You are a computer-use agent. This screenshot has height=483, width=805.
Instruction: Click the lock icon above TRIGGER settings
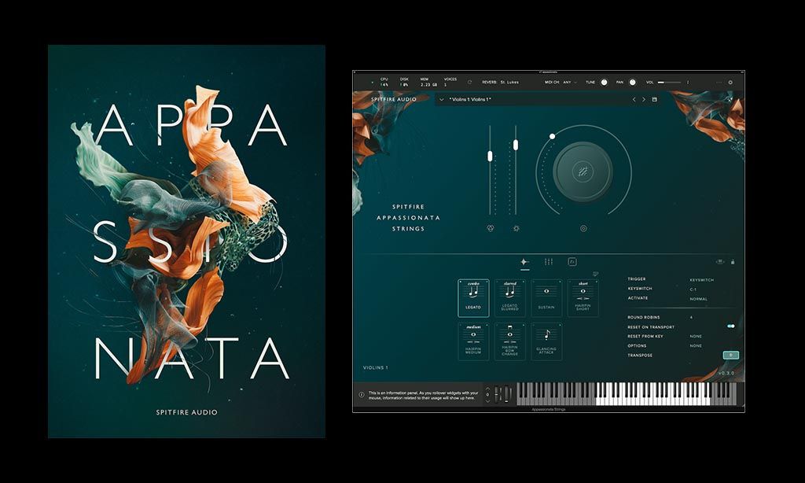(733, 261)
